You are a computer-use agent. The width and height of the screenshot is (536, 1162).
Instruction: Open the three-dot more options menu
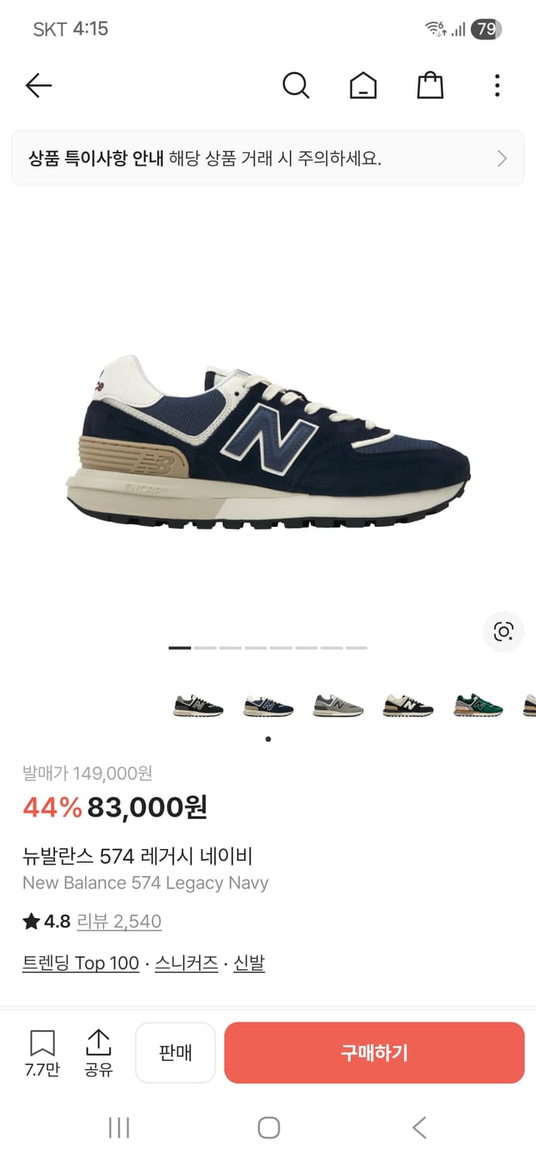click(x=497, y=85)
